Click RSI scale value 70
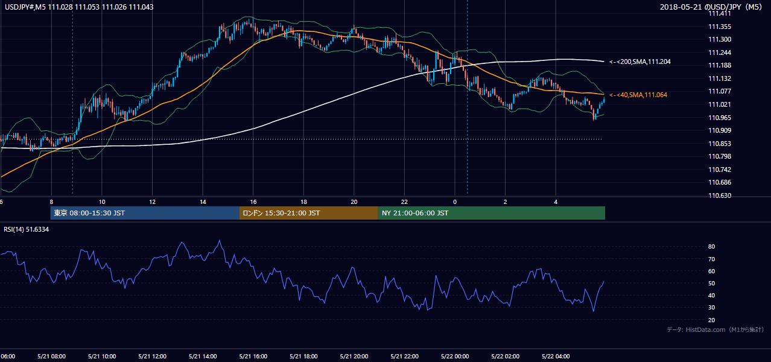 coord(712,259)
